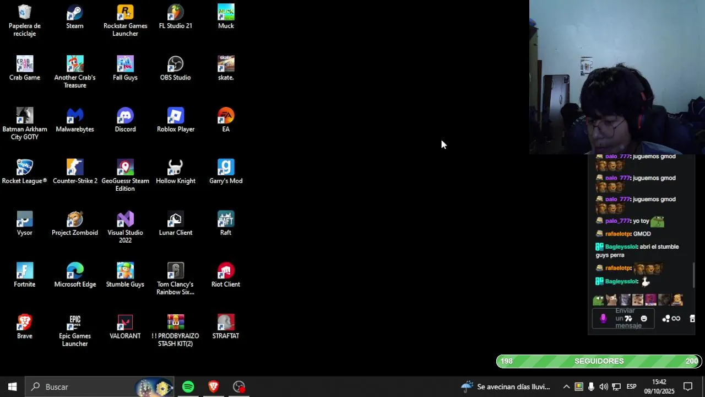Select the Crab Game shortcut
This screenshot has height=397, width=705.
pos(25,68)
